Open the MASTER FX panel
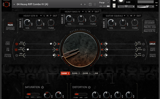 (x=149, y=31)
